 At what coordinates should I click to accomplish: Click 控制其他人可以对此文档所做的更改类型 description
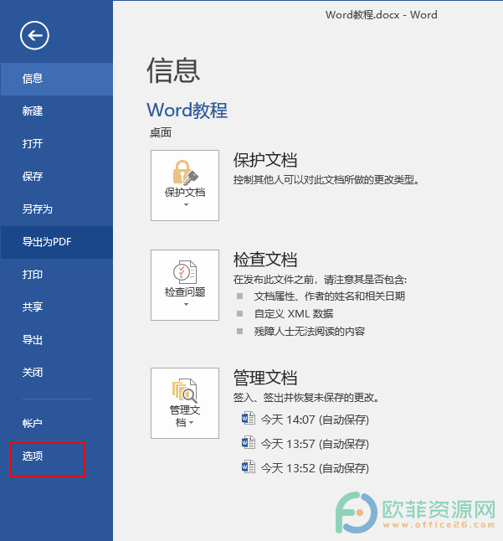(x=326, y=180)
